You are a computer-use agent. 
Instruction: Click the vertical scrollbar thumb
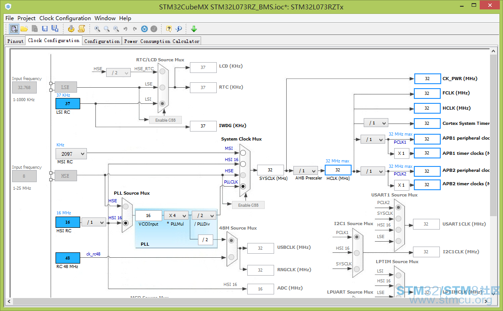(494, 135)
